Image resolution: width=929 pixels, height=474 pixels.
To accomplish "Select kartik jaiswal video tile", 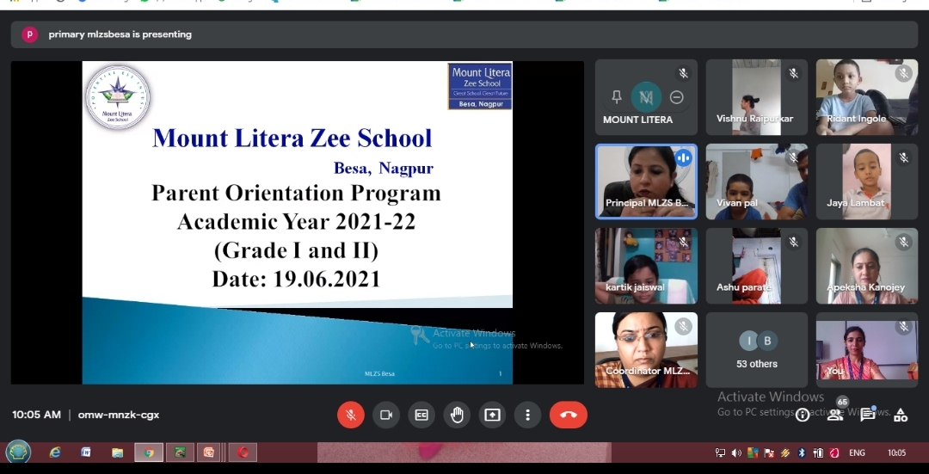I will click(x=646, y=266).
